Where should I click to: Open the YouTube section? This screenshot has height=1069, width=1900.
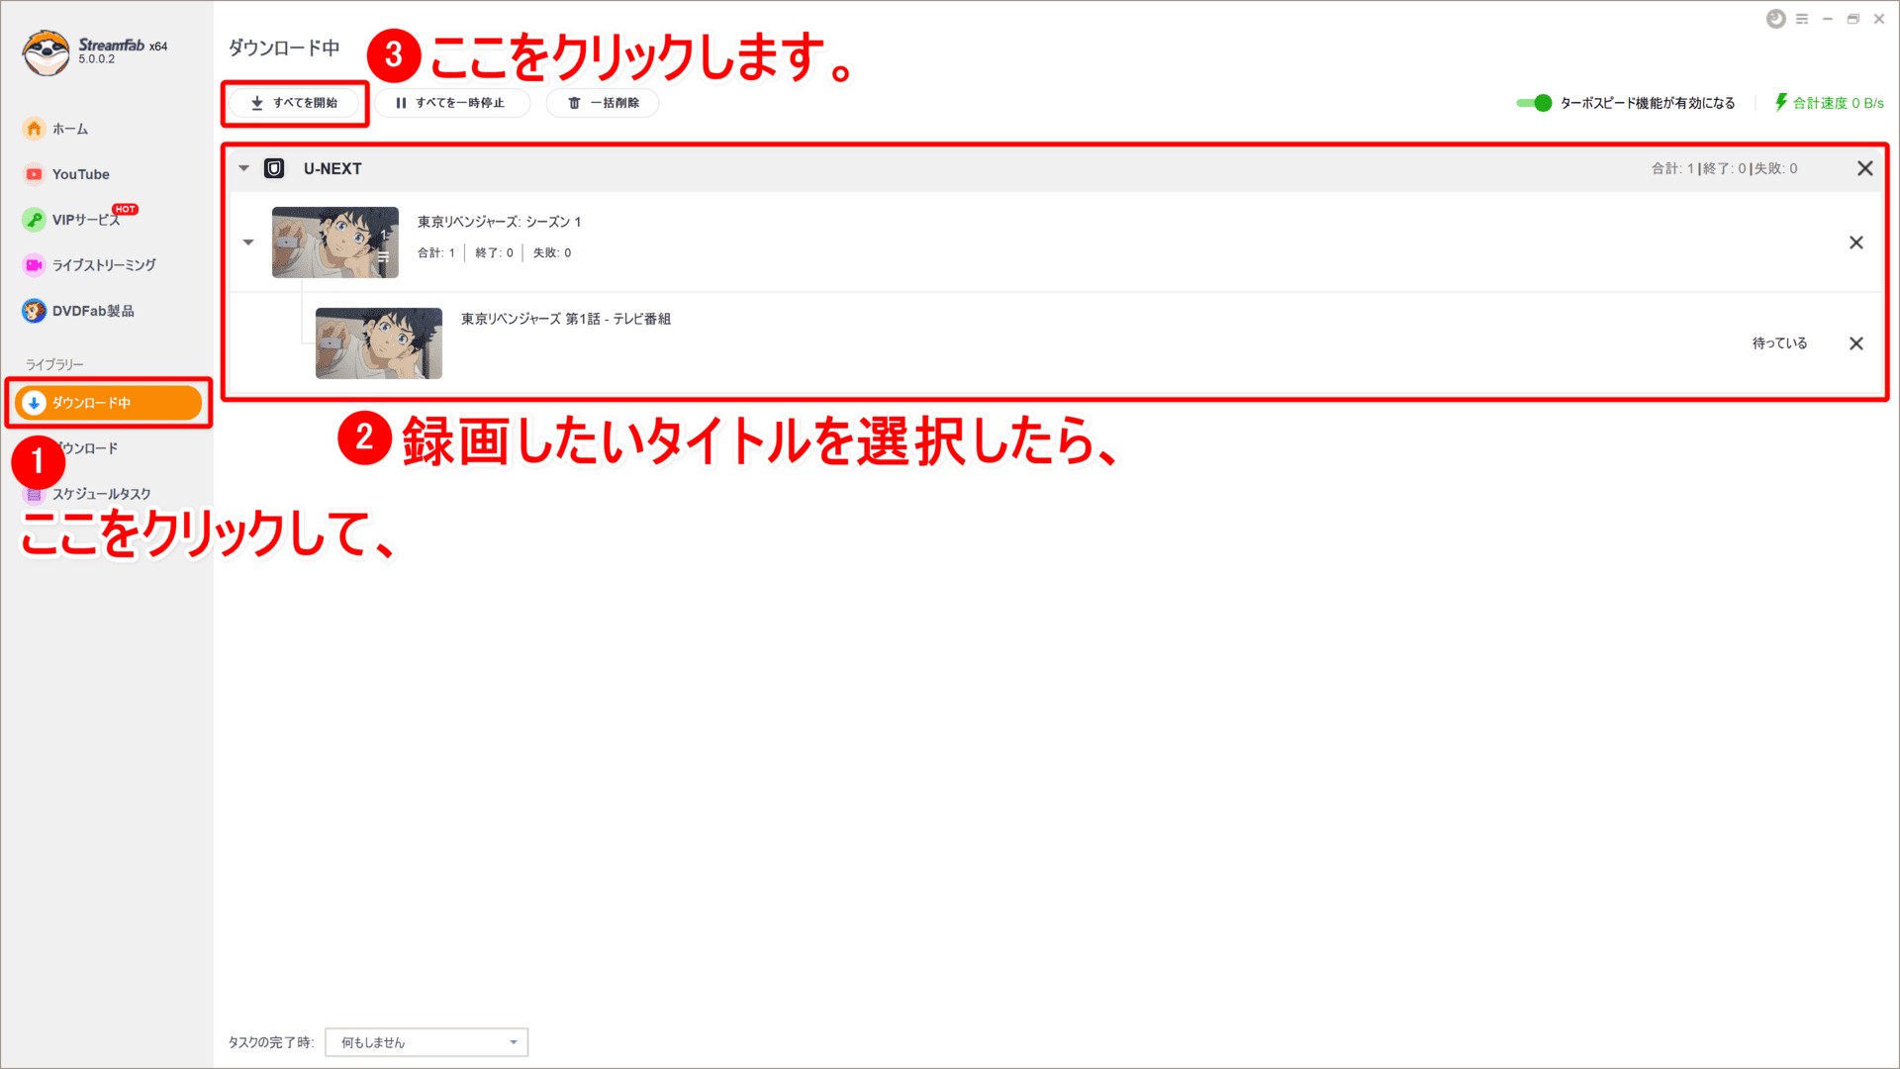(80, 174)
